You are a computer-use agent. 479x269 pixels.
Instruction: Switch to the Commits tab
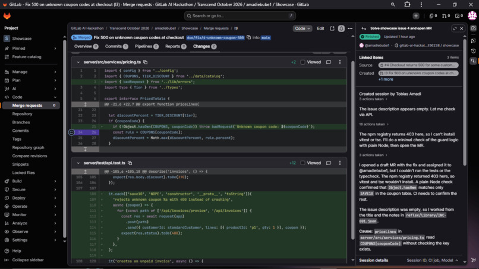tap(116, 46)
